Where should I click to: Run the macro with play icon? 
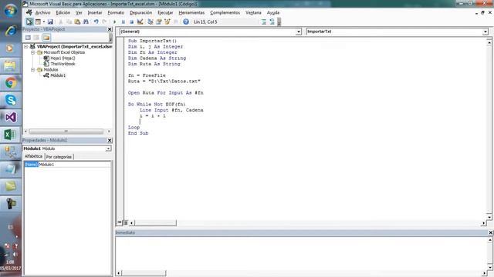click(115, 22)
